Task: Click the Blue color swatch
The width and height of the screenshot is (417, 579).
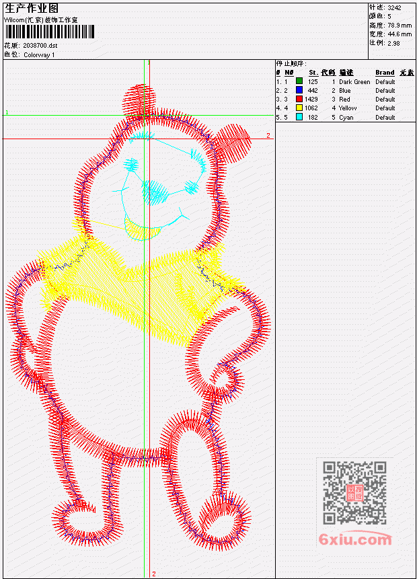Action: [x=299, y=89]
